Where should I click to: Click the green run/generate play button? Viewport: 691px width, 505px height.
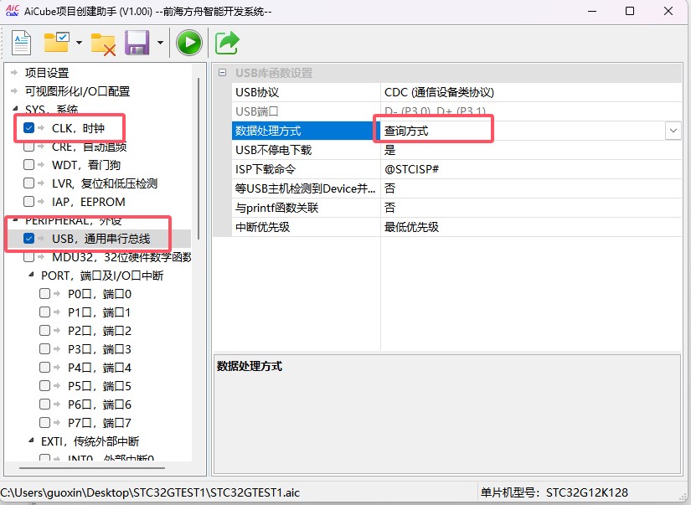coord(189,43)
